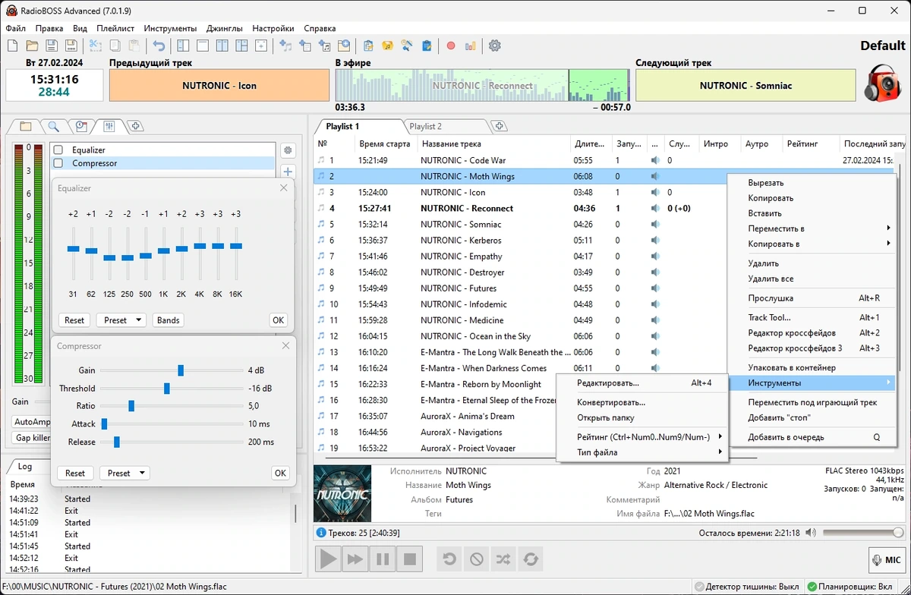Click the open folder icon in the toolbar

[33, 46]
